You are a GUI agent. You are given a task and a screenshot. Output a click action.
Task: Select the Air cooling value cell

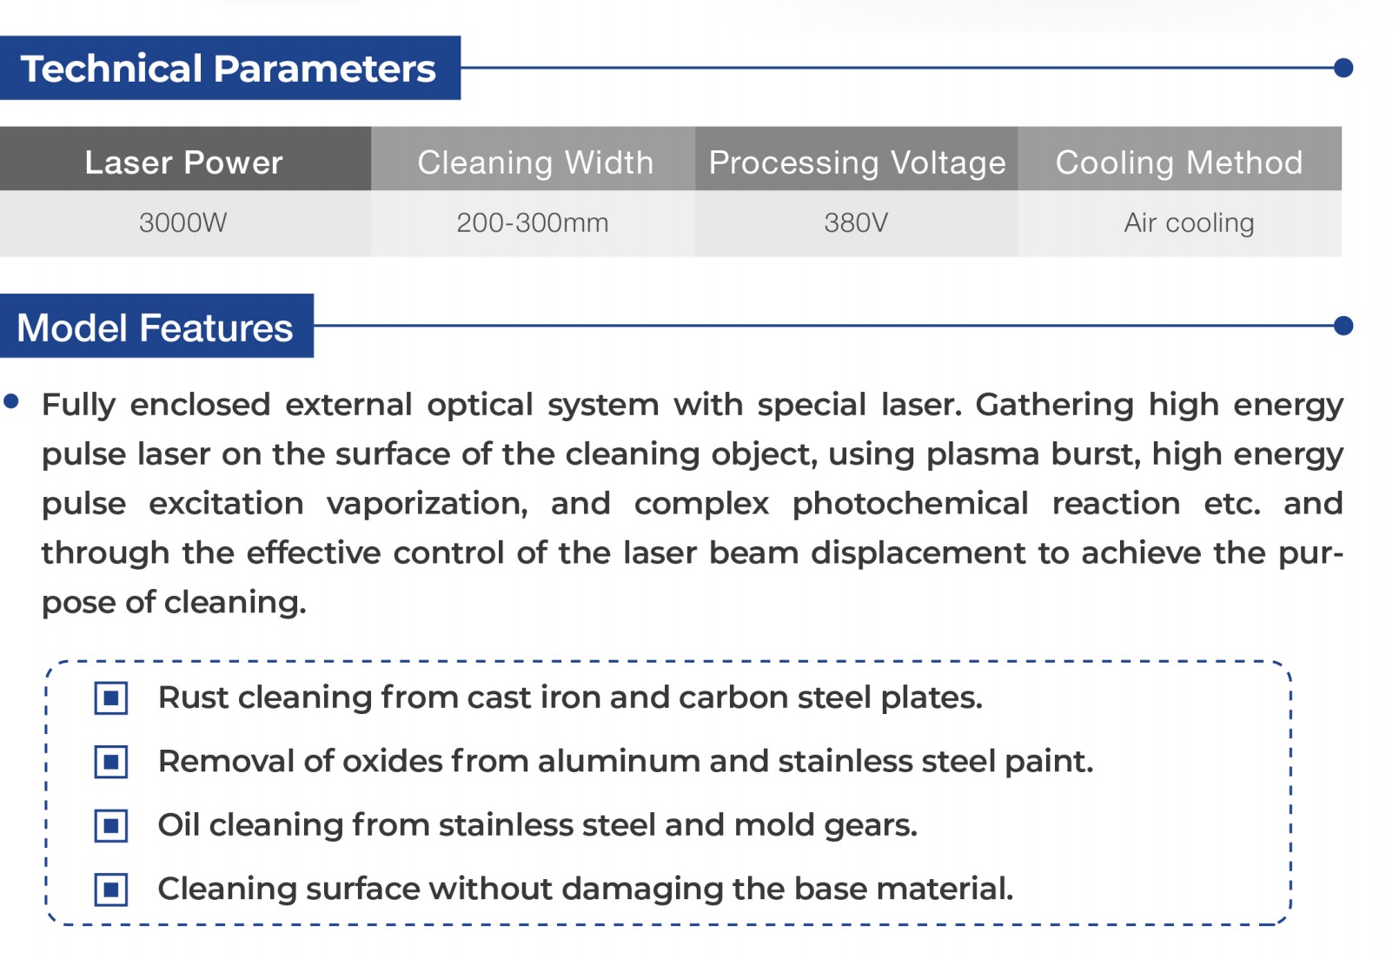[1180, 223]
